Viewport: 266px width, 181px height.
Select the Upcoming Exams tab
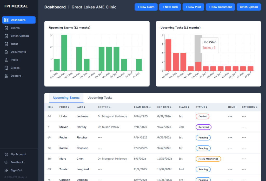(x=66, y=98)
